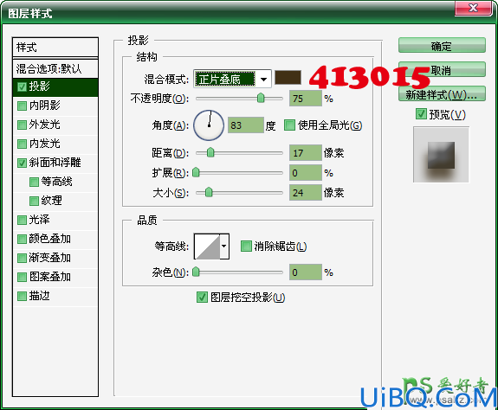Click the 等高线 contour thumbnail
Image resolution: width=498 pixels, height=410 pixels.
pyautogui.click(x=207, y=247)
